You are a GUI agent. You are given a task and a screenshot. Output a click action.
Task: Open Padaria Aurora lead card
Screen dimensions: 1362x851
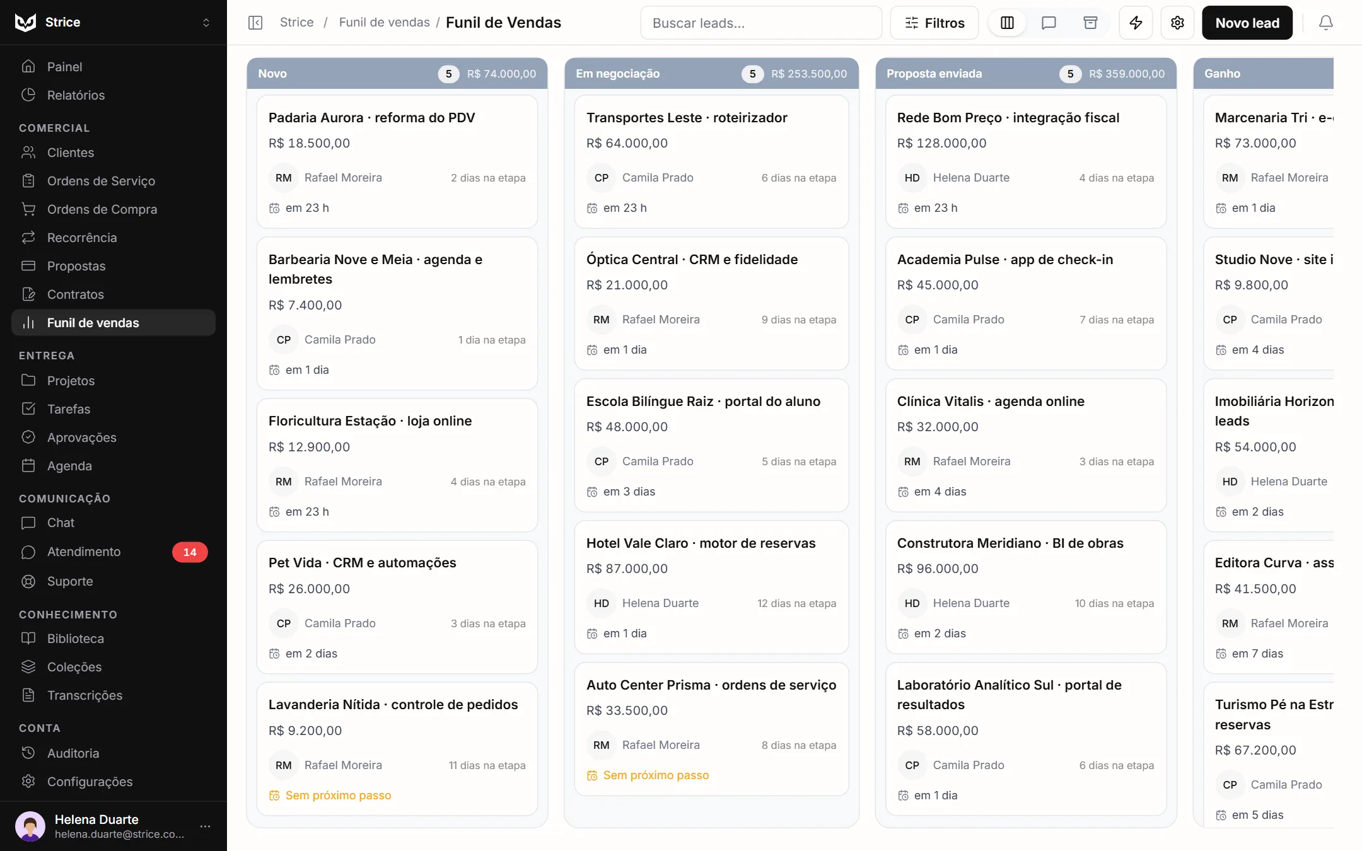click(x=397, y=162)
